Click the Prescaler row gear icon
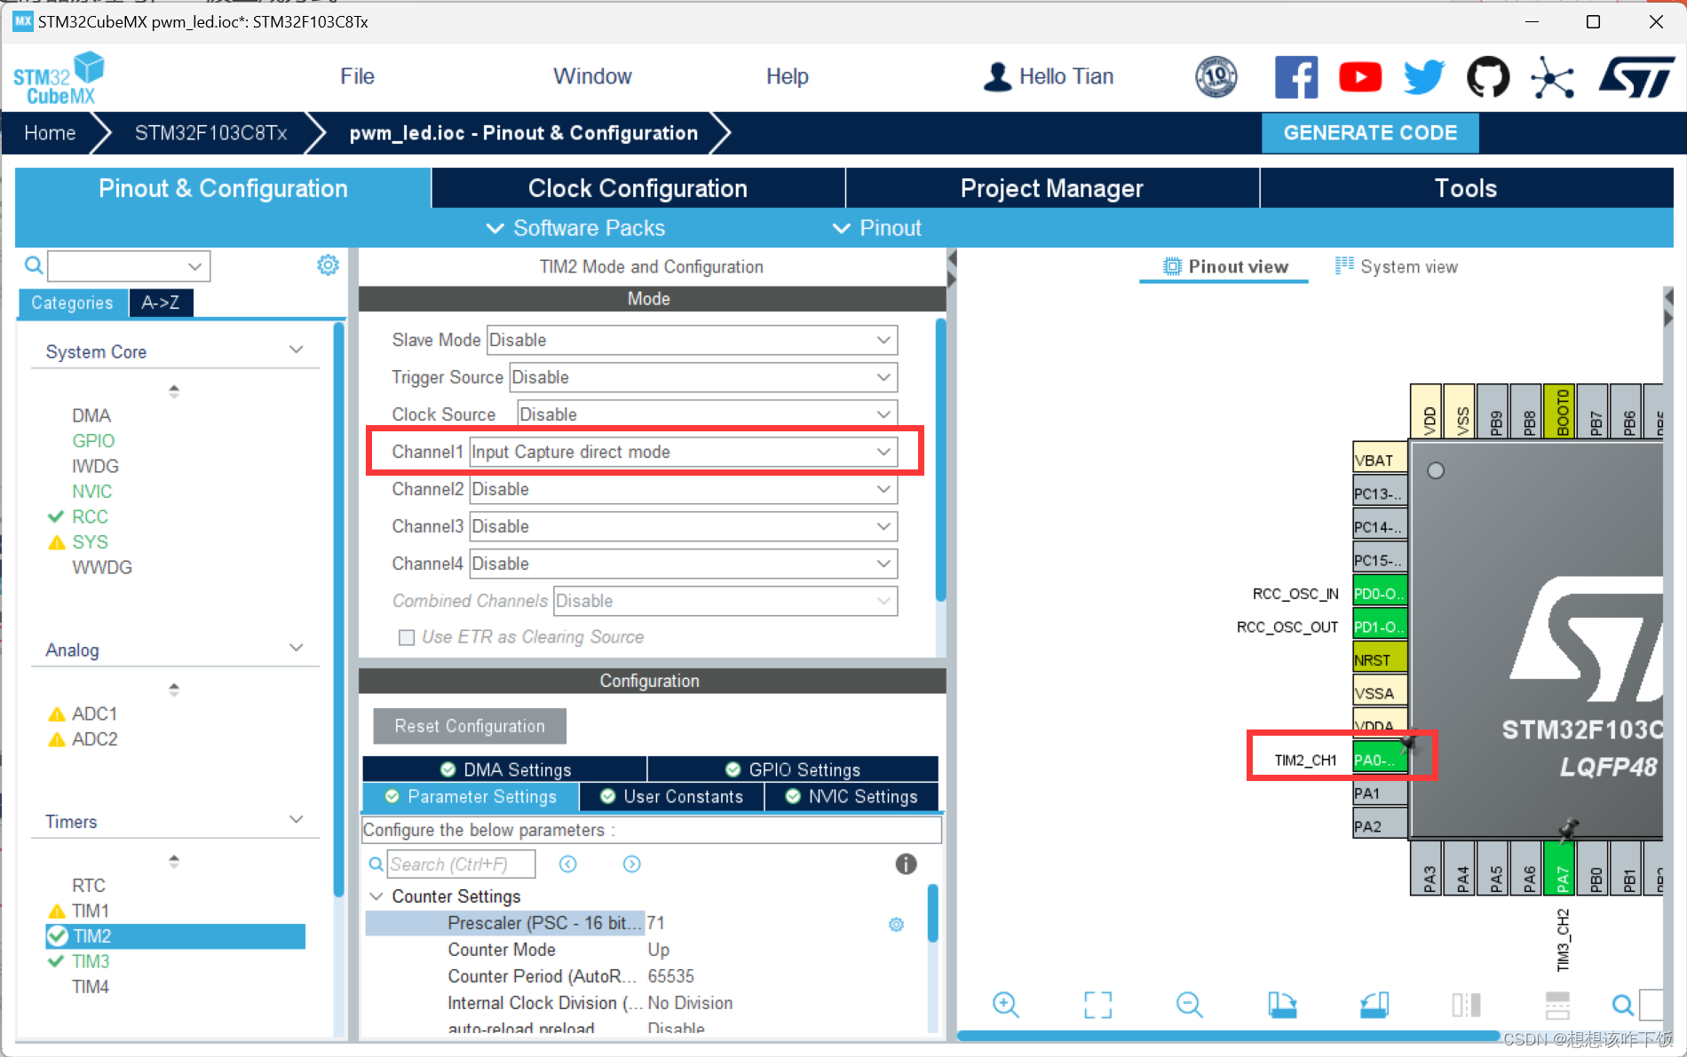The height and width of the screenshot is (1057, 1687). pyautogui.click(x=896, y=924)
